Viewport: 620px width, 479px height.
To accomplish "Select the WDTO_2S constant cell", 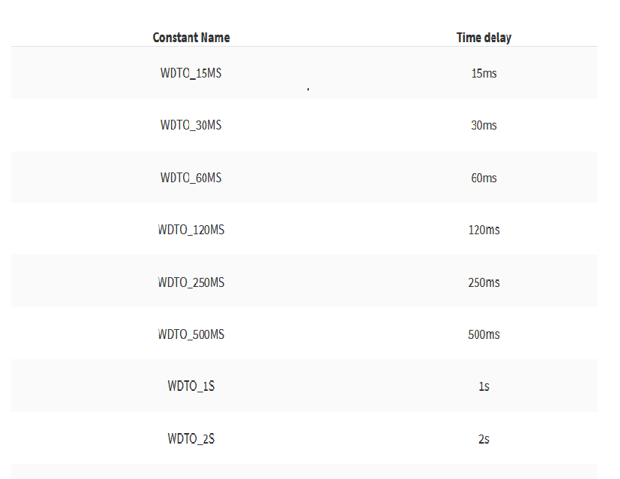I will (191, 438).
